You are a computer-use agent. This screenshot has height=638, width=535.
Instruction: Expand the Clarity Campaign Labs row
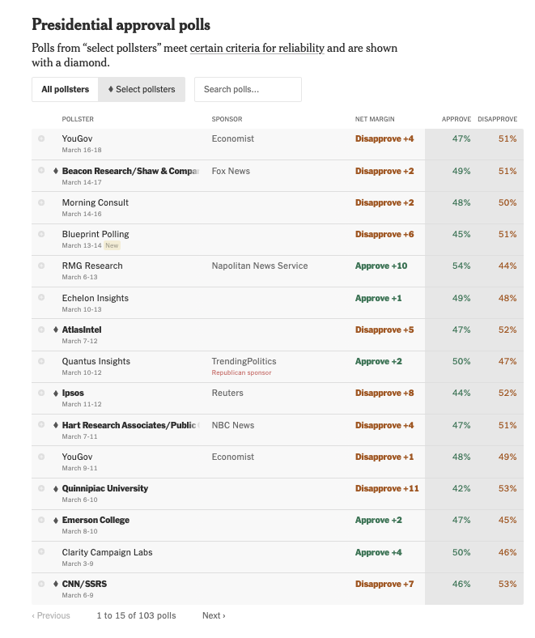pos(41,552)
